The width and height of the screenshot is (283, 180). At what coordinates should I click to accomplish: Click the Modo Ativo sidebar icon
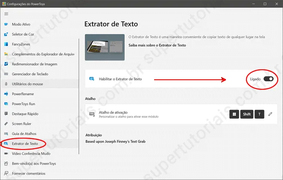[x=6, y=24]
